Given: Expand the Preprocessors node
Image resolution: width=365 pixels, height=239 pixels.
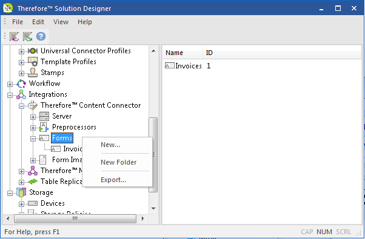Looking at the screenshot, I should 33,128.
